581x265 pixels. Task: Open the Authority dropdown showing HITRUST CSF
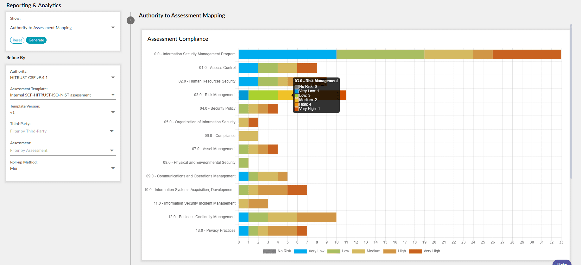click(x=63, y=78)
